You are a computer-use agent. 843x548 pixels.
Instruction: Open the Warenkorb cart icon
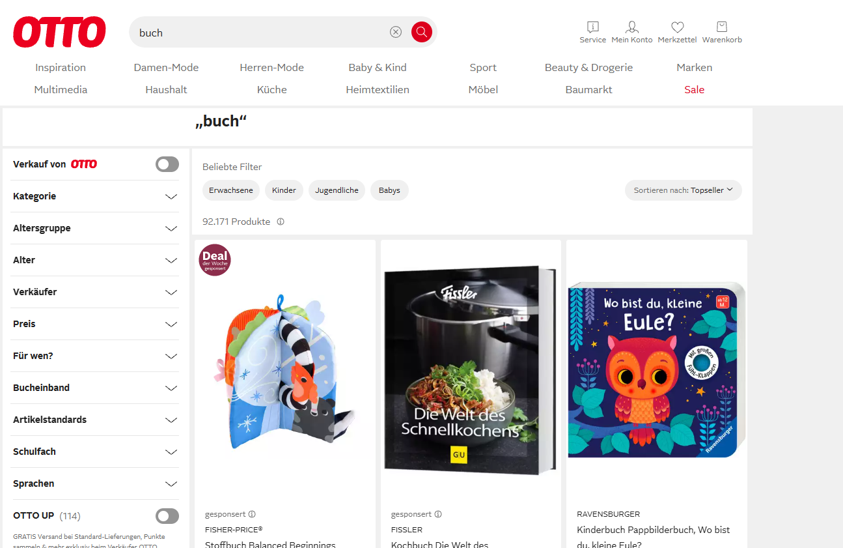coord(722,32)
